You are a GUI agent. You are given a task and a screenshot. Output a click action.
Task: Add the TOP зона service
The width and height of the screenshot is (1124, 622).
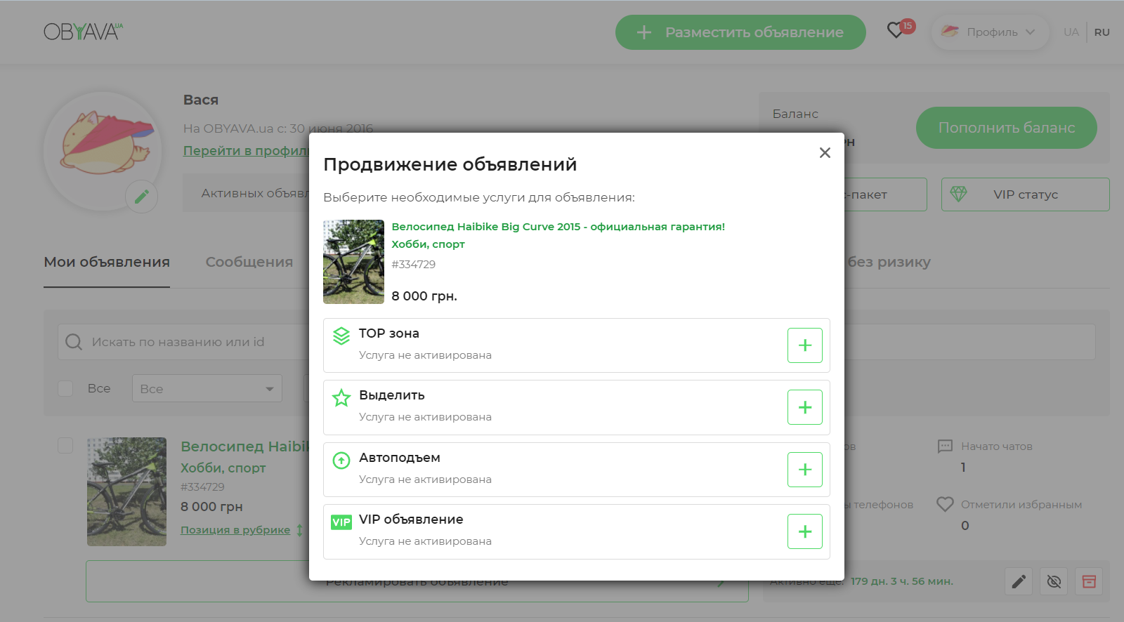point(804,345)
